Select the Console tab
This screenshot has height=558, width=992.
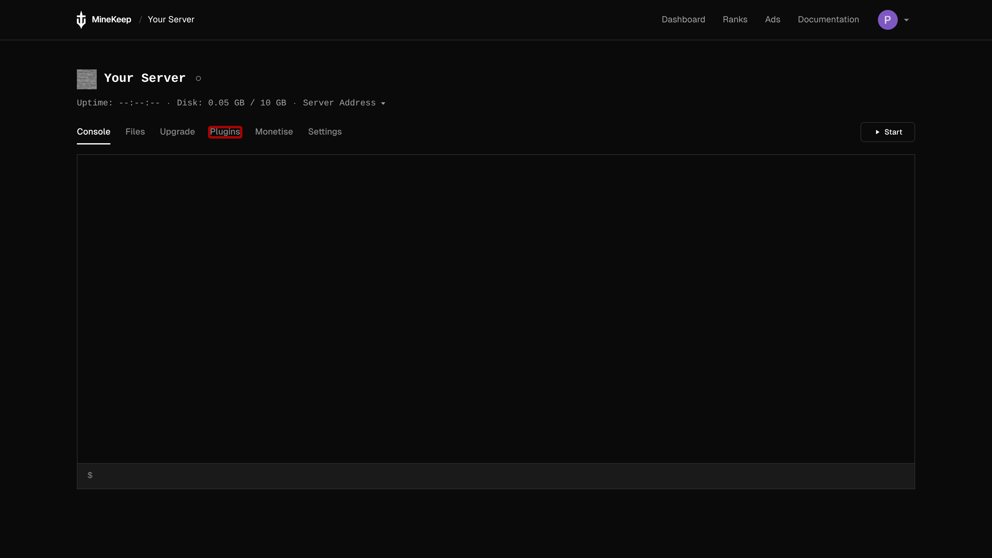point(94,132)
